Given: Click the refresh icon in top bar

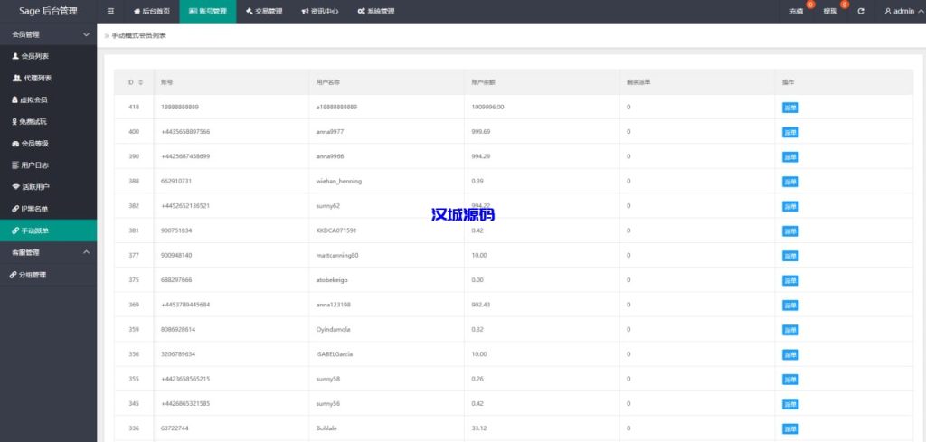Looking at the screenshot, I should click(860, 12).
